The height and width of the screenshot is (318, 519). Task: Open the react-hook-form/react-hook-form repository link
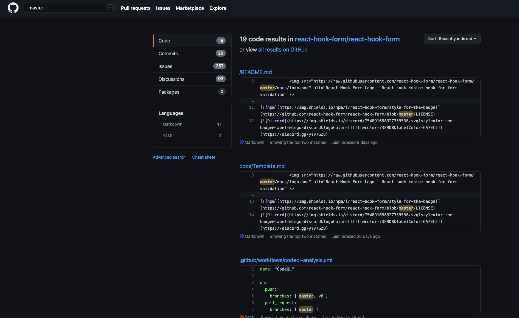347,39
